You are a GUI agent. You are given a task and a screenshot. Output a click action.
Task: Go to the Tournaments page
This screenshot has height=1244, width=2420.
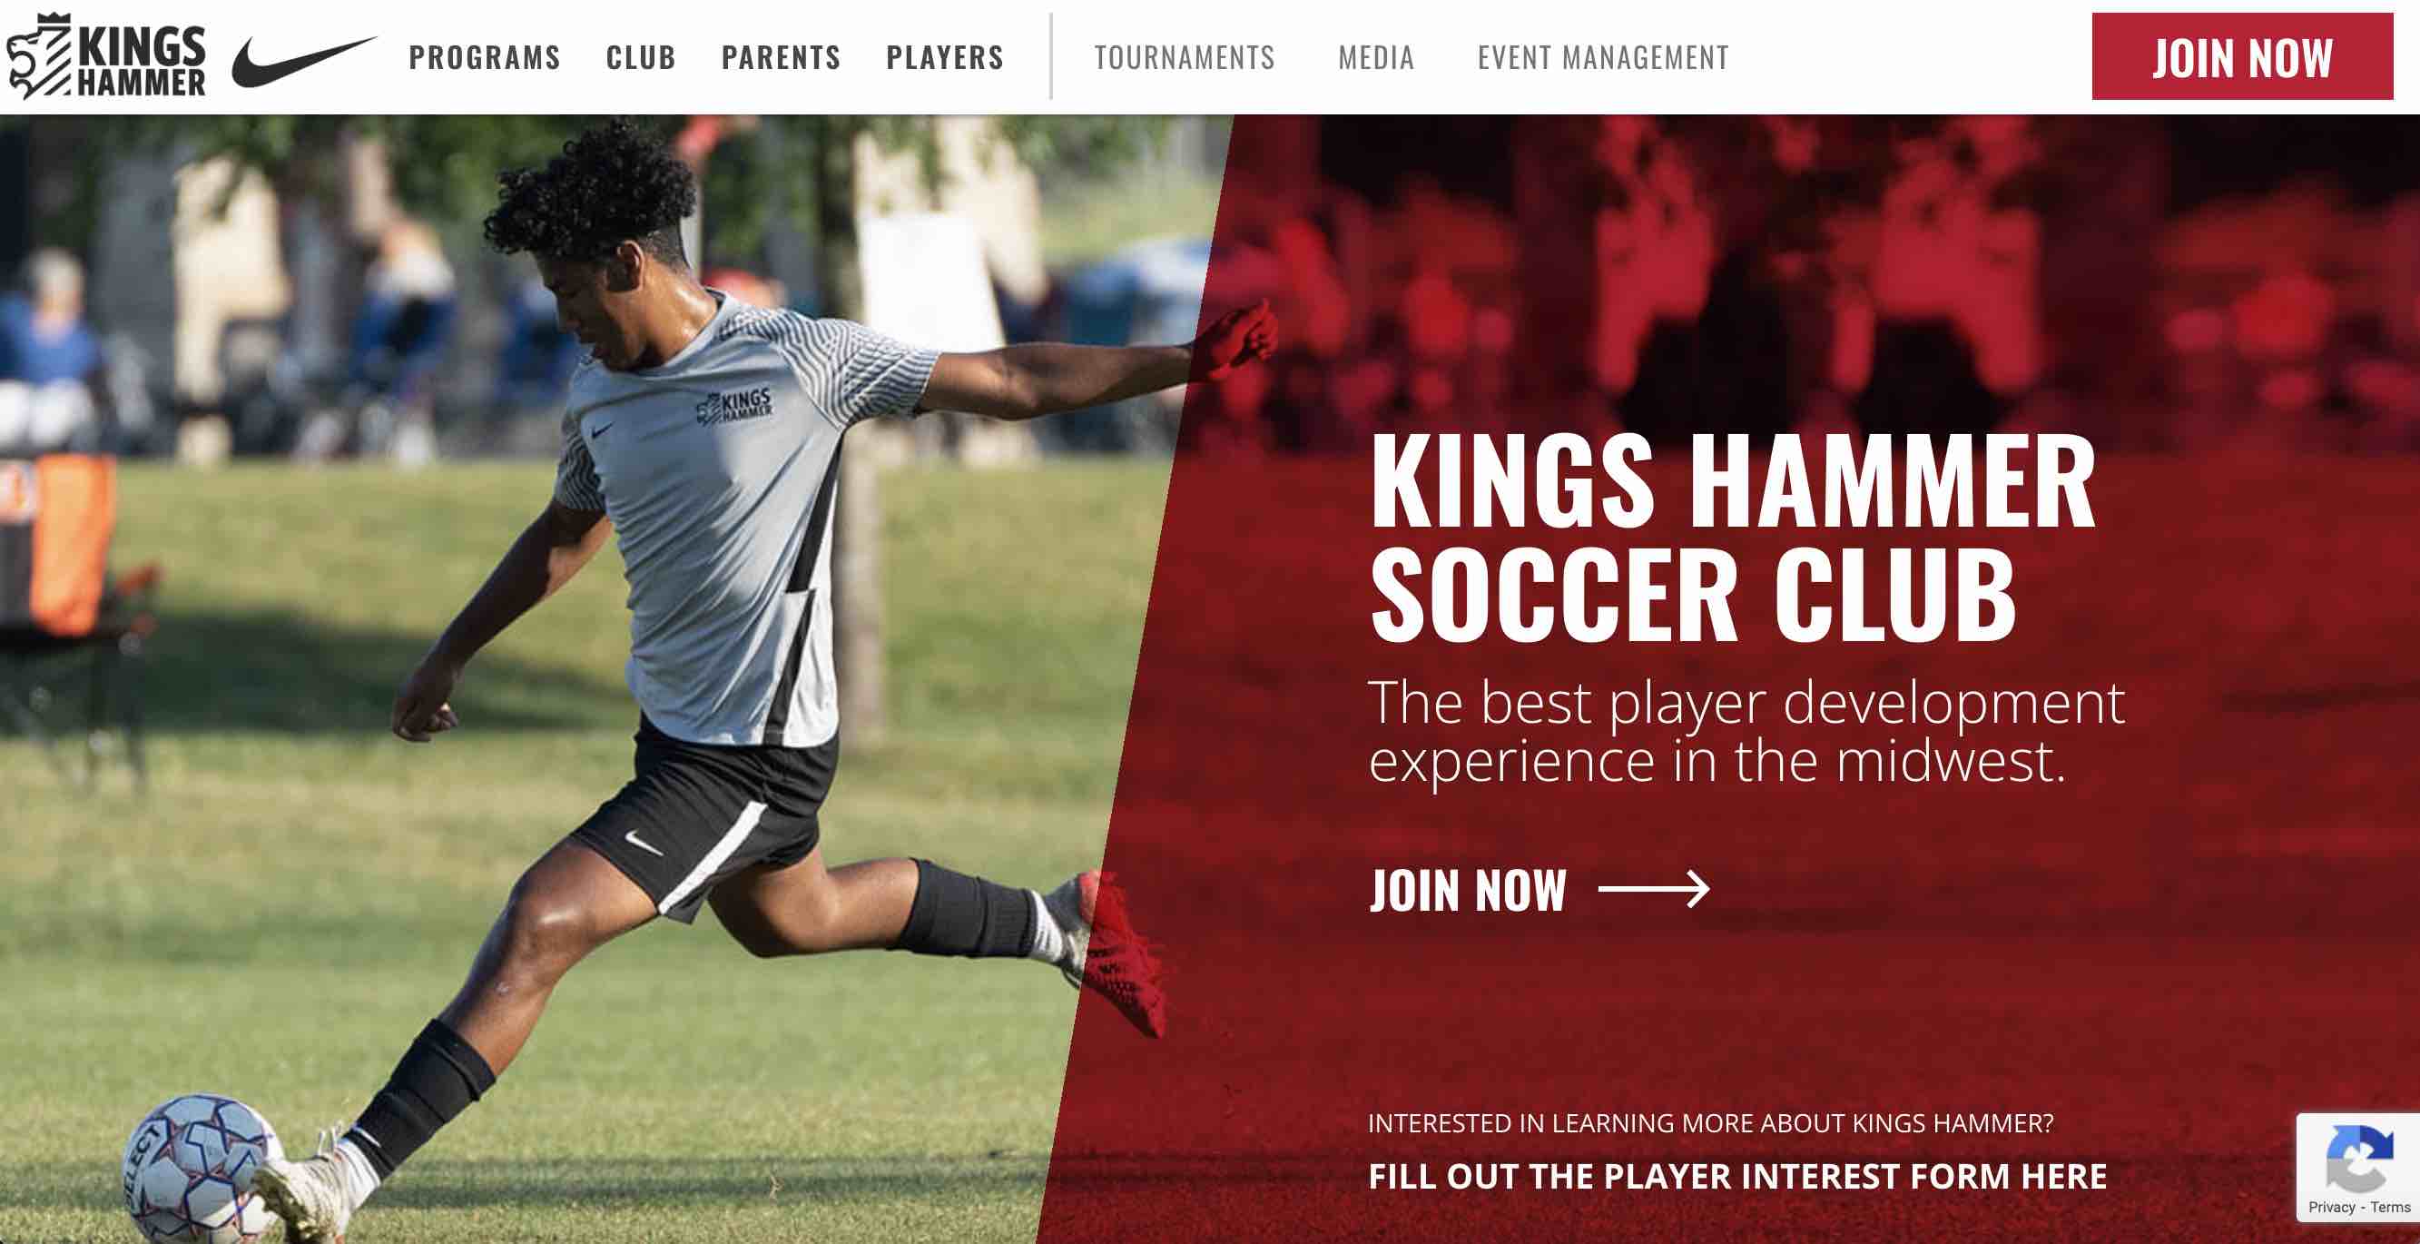(x=1185, y=57)
